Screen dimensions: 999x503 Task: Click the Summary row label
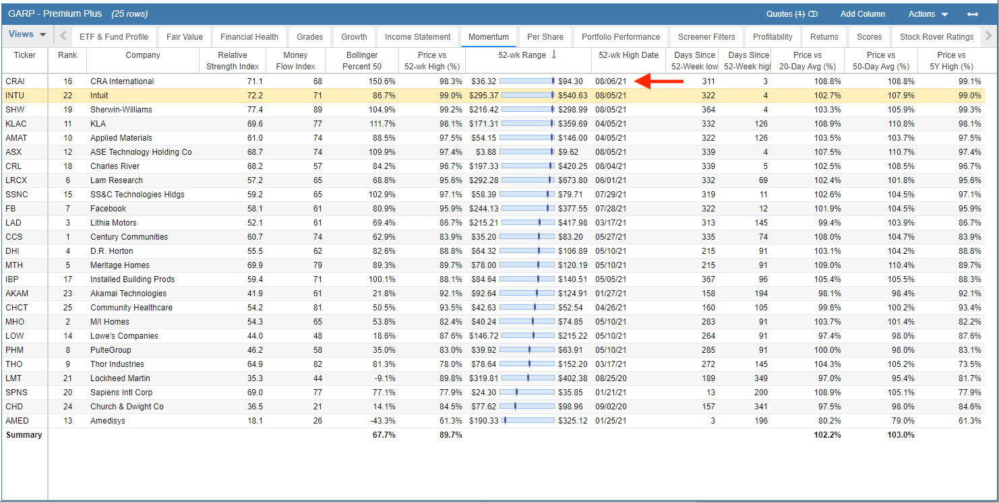coord(24,435)
